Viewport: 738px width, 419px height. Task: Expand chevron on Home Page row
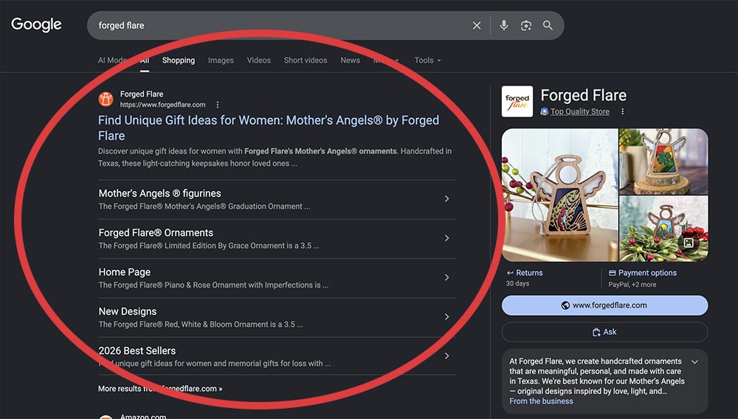[x=446, y=277]
